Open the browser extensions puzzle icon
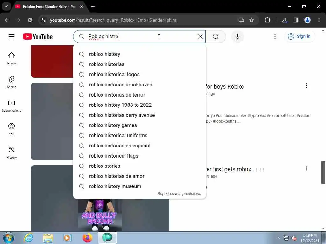Image resolution: width=326 pixels, height=244 pixels. [267, 20]
